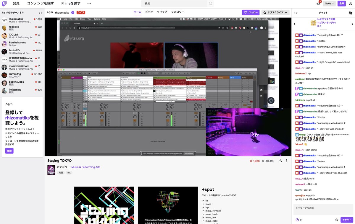Open stream options vertical ellipsis
Screen dimensions: 355x224
[x=286, y=161]
